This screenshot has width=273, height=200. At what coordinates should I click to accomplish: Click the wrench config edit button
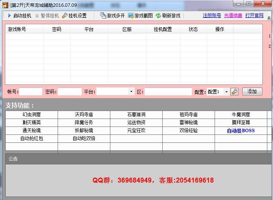tap(235, 92)
